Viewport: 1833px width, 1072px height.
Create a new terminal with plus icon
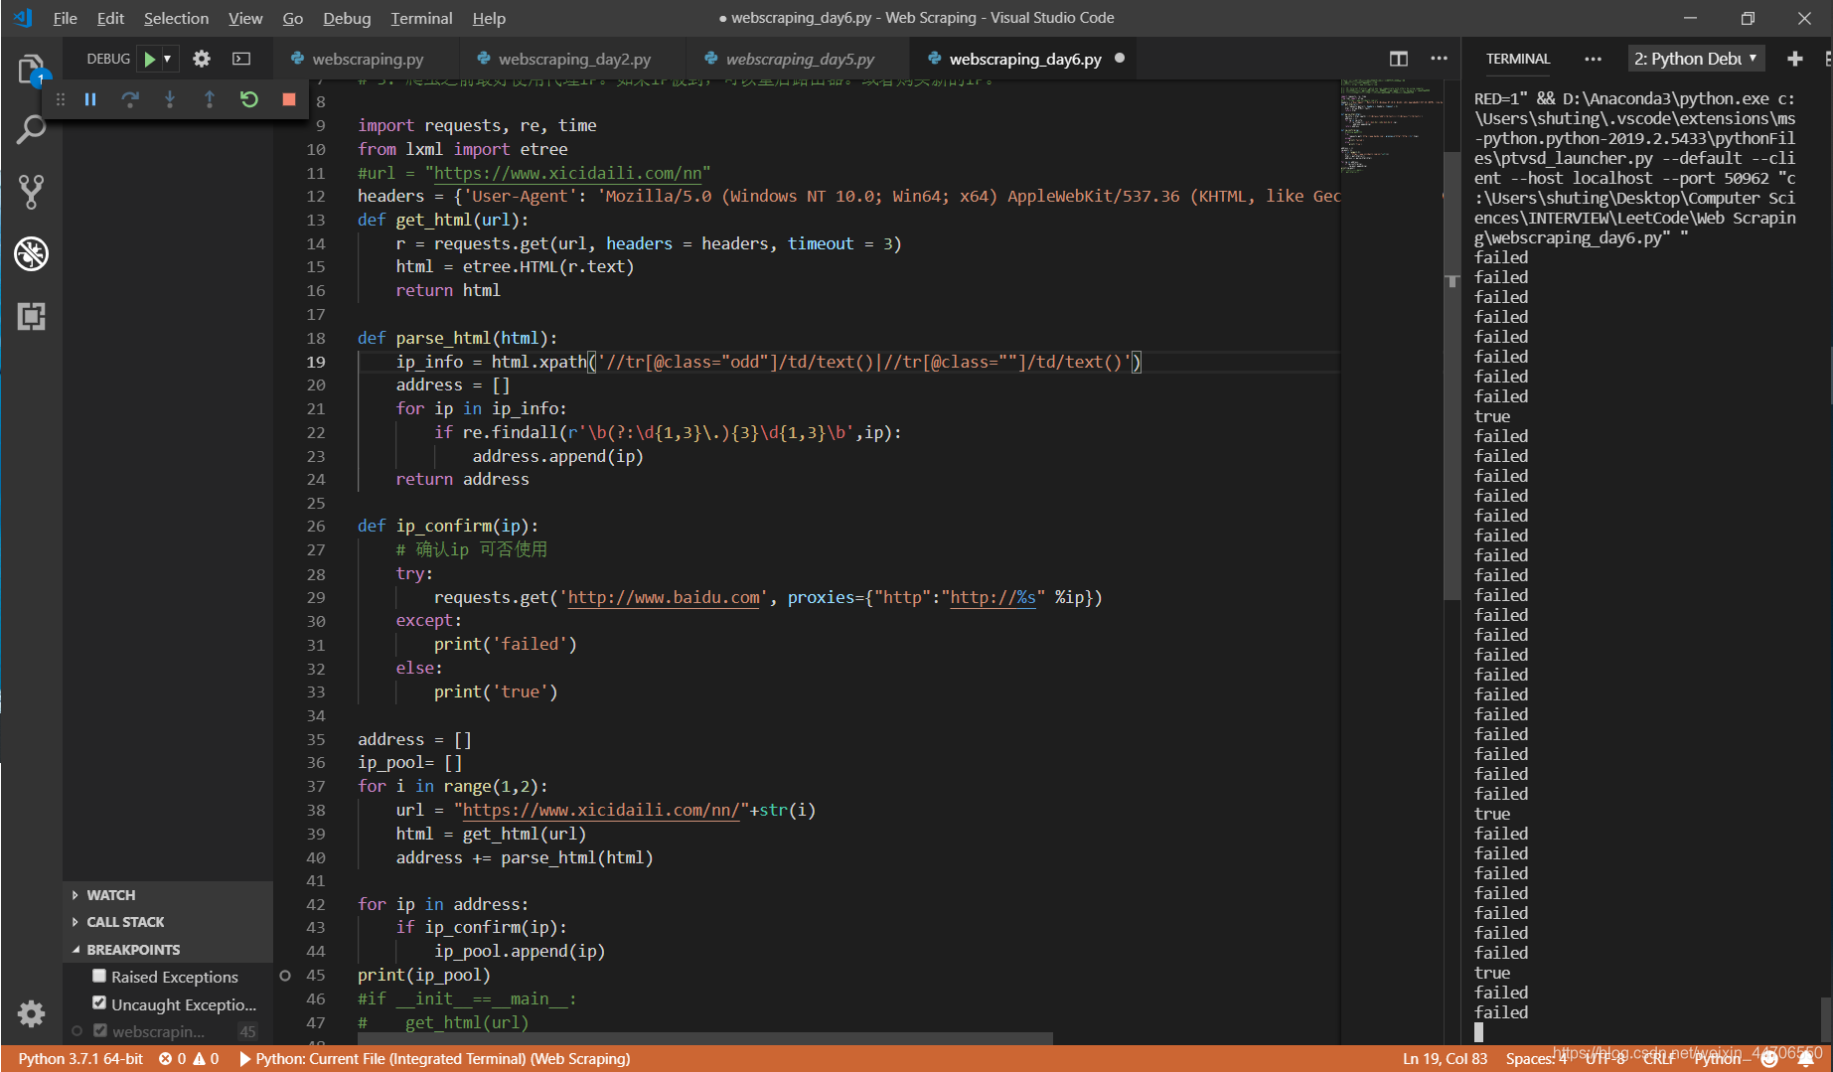coord(1795,59)
